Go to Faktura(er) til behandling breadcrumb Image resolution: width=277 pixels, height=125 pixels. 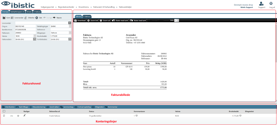tap(104, 7)
